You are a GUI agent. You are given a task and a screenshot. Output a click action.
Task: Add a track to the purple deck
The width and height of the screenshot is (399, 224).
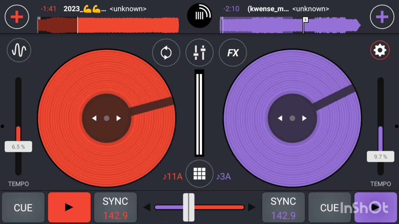tap(382, 17)
